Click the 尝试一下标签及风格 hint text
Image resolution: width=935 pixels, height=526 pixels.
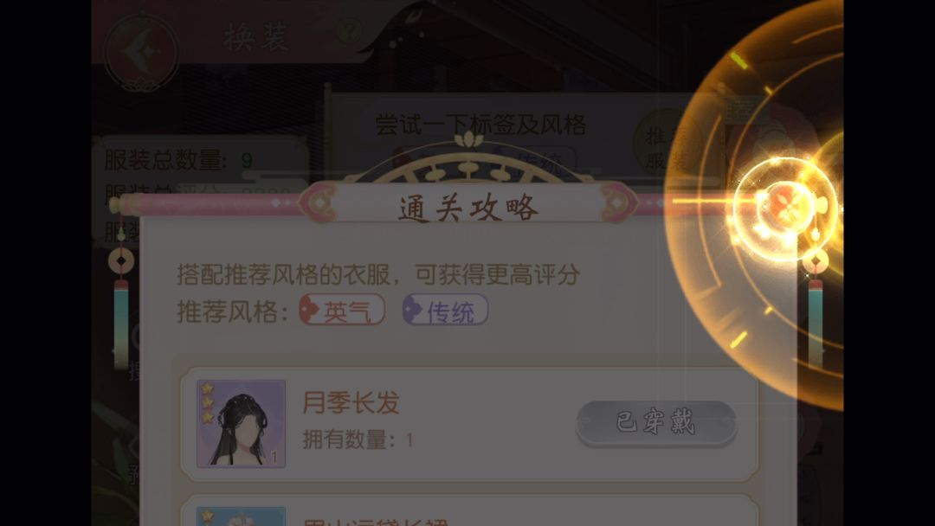tap(480, 125)
